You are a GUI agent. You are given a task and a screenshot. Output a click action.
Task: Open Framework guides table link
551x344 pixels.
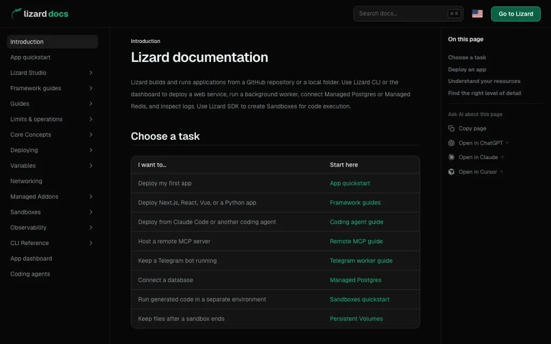(x=355, y=203)
